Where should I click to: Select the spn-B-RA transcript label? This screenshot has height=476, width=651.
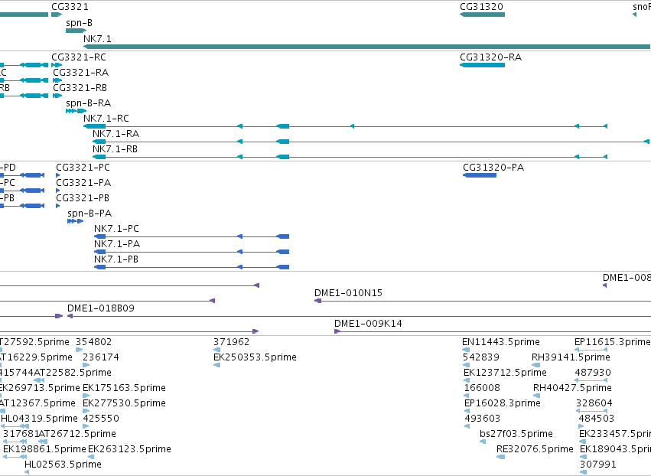pos(89,103)
